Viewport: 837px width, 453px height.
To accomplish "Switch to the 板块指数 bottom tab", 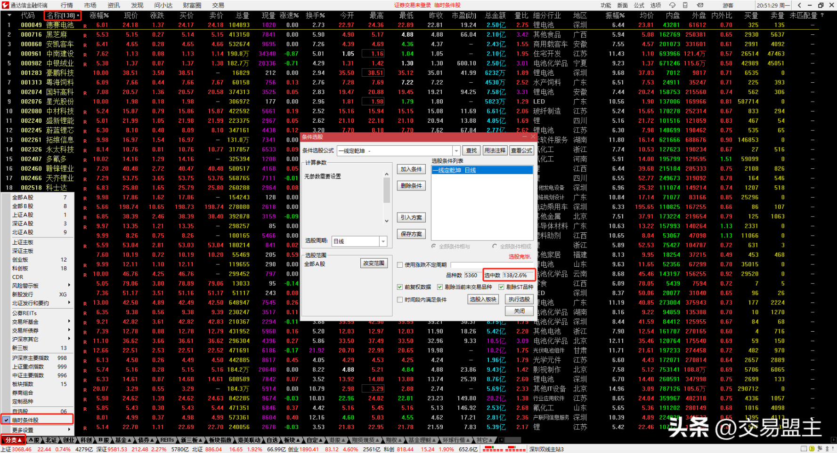I will pos(220,440).
